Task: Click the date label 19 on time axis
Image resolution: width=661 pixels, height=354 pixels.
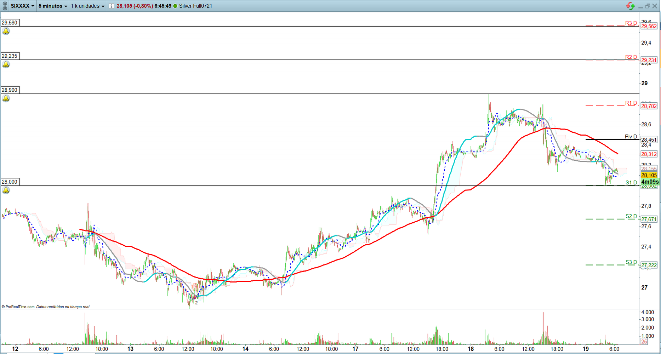Action: [x=586, y=349]
